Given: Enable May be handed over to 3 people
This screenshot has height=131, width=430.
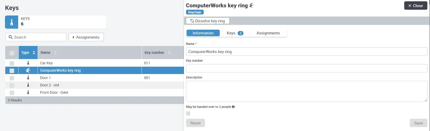Looking at the screenshot, I should [188, 113].
